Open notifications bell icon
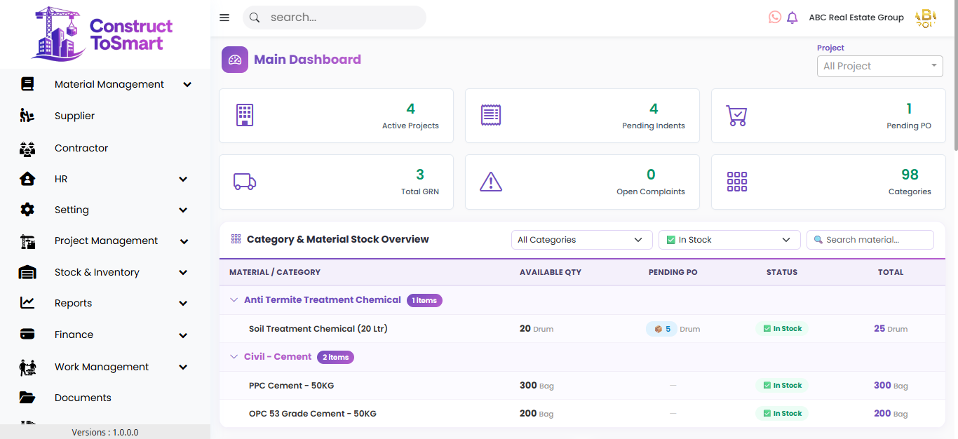 (792, 18)
